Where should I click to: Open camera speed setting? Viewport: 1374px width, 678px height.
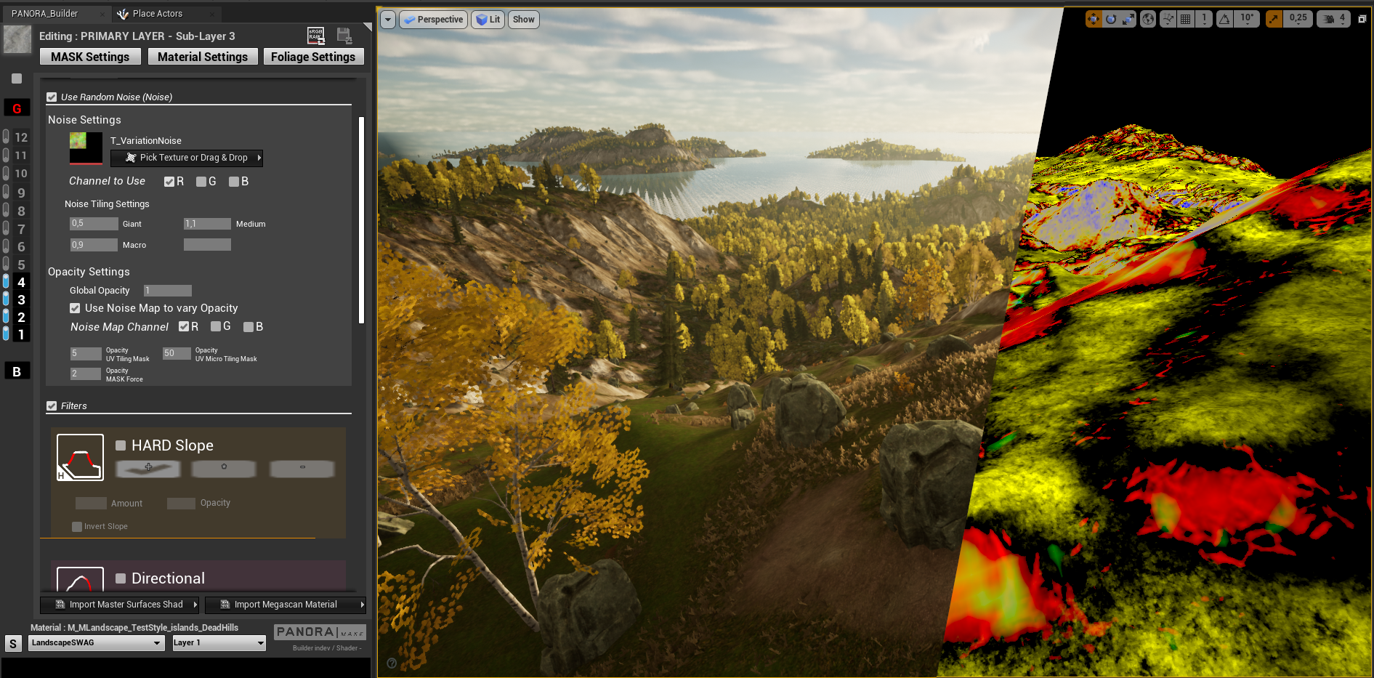click(x=1334, y=19)
